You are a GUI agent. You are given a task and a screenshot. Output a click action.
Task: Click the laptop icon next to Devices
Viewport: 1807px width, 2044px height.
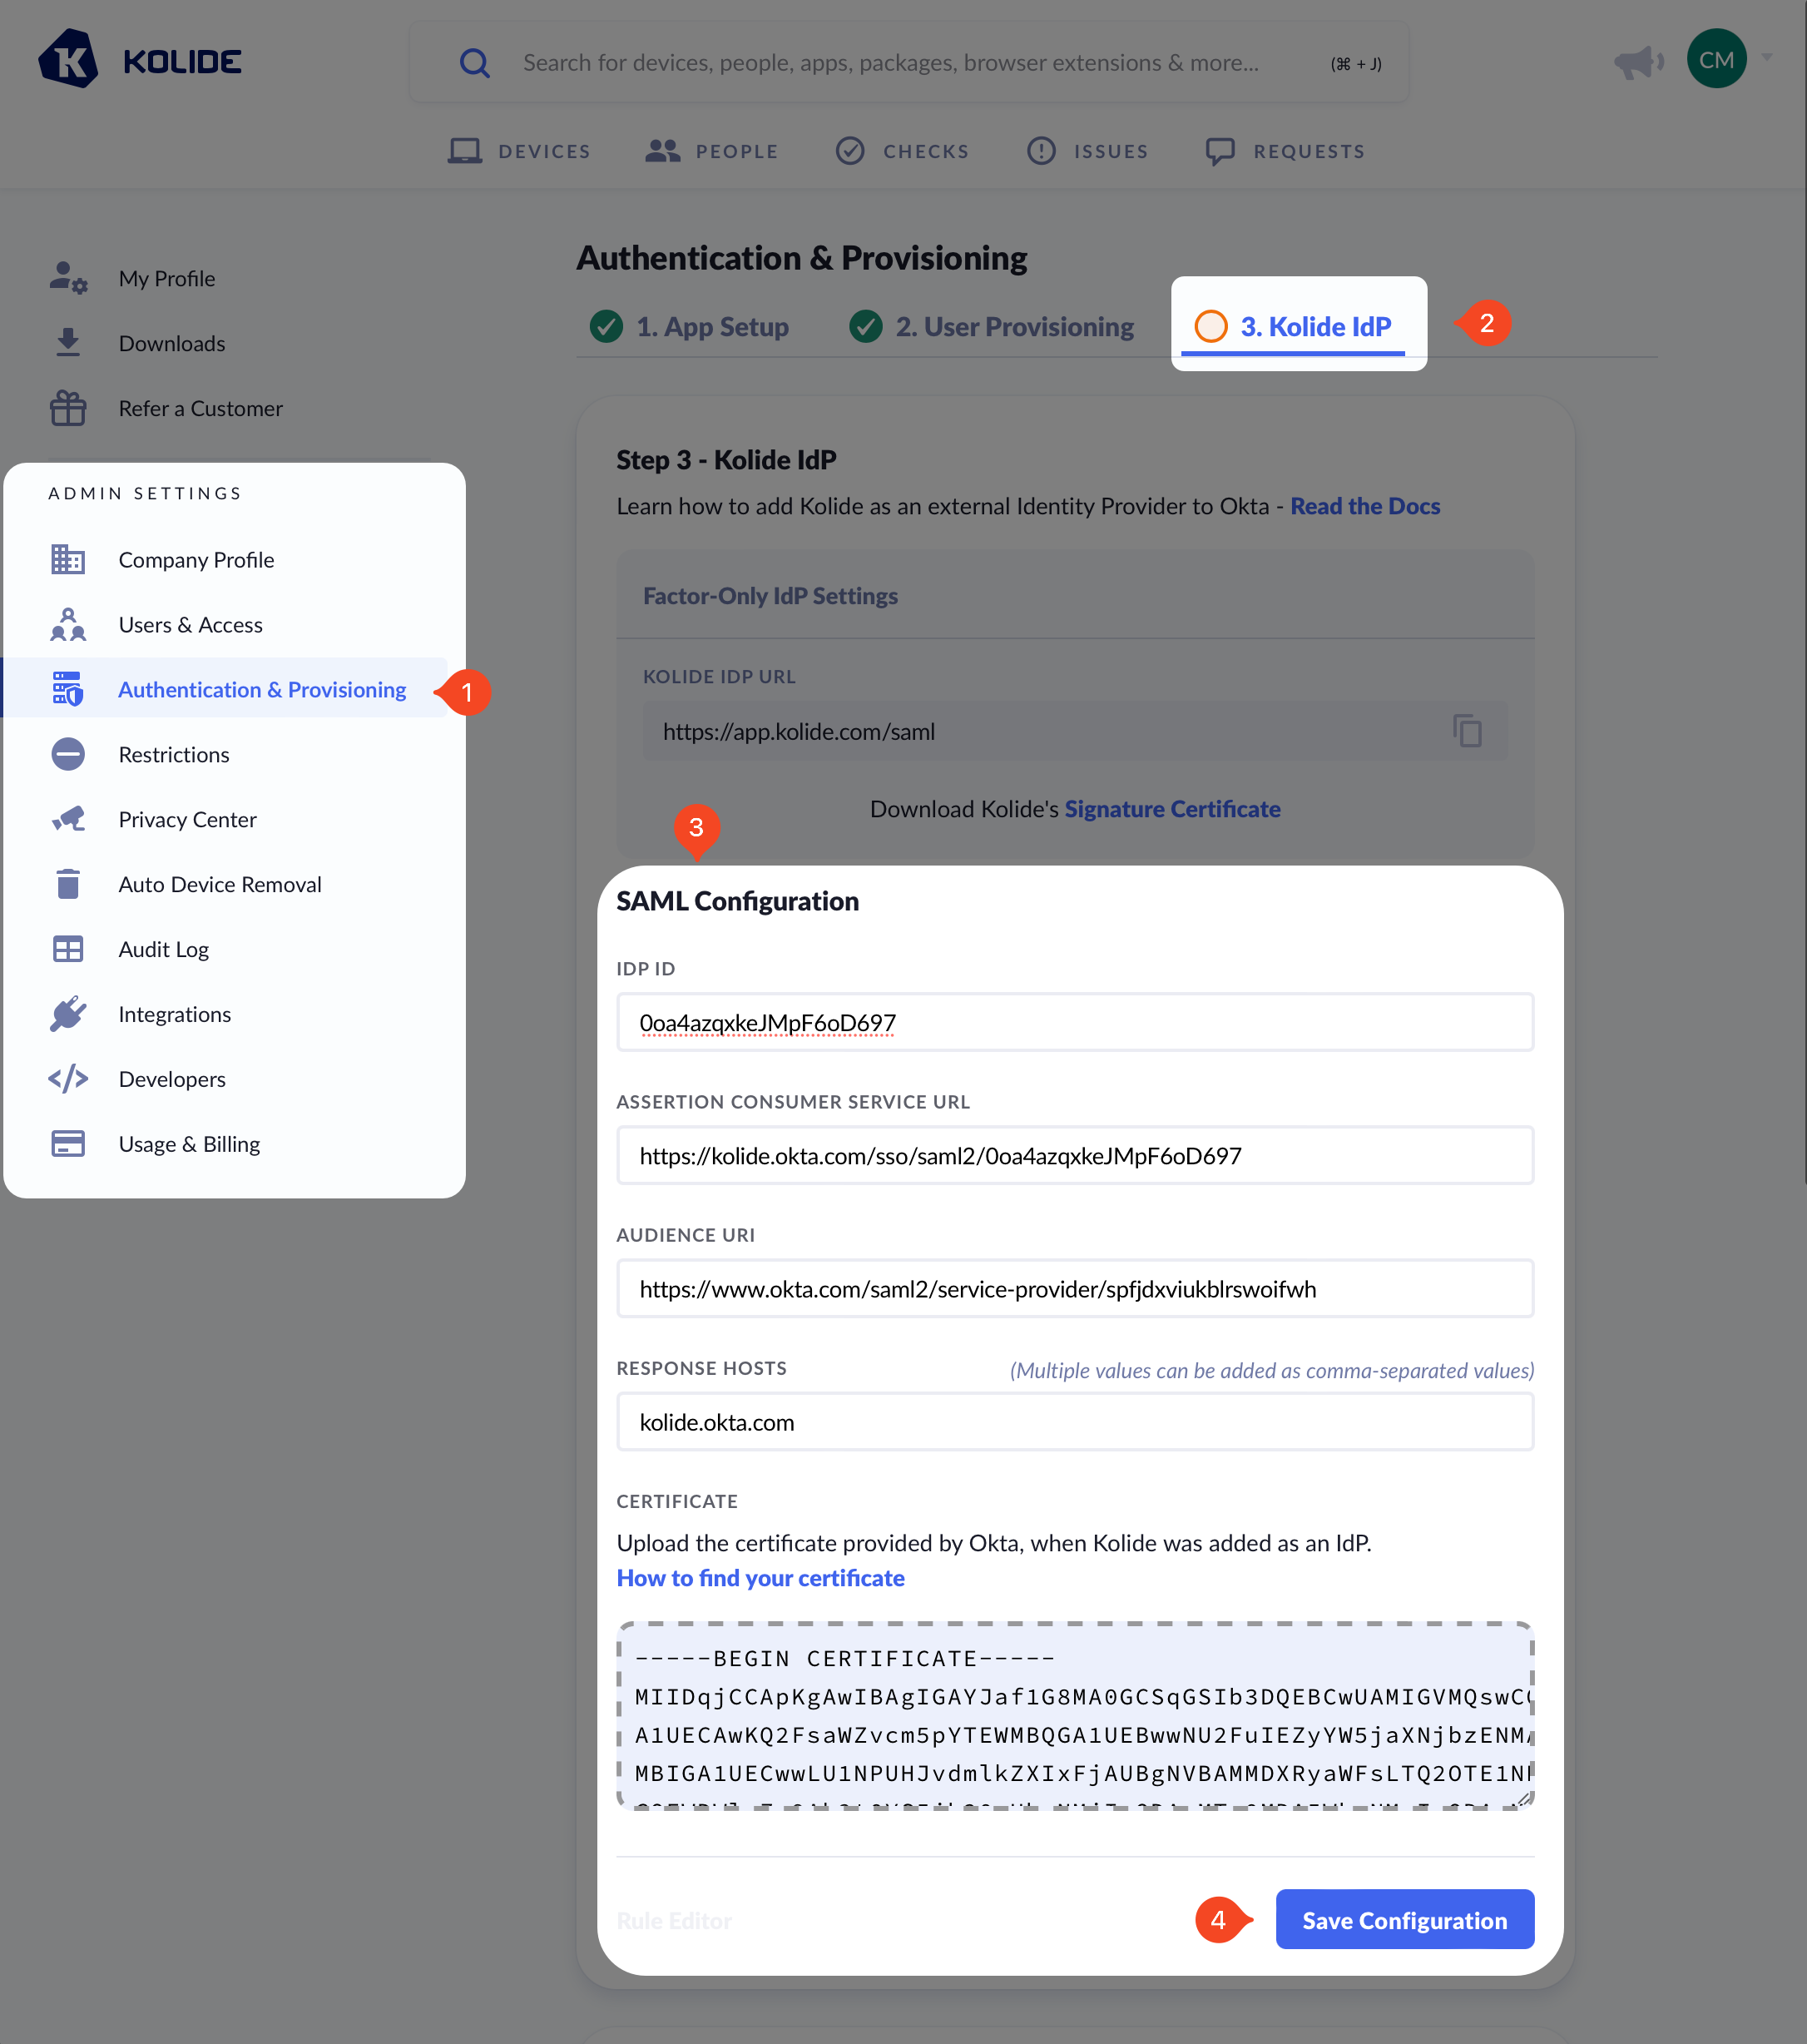click(x=465, y=151)
